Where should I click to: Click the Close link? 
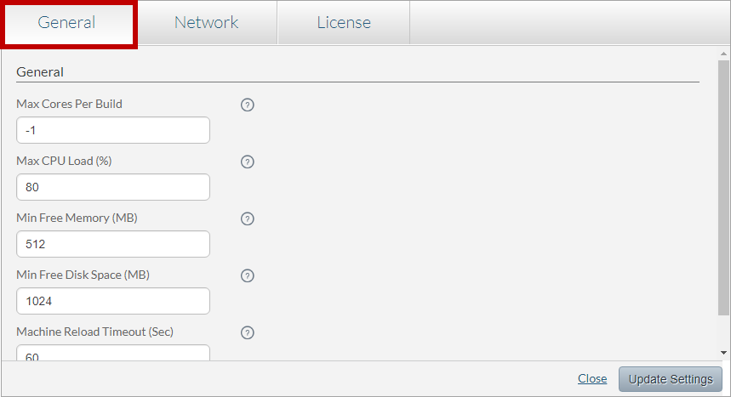tap(592, 379)
